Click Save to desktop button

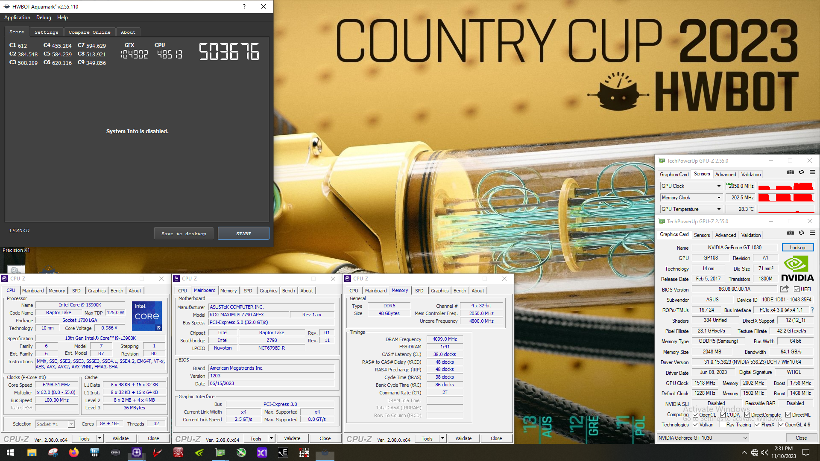tap(184, 233)
